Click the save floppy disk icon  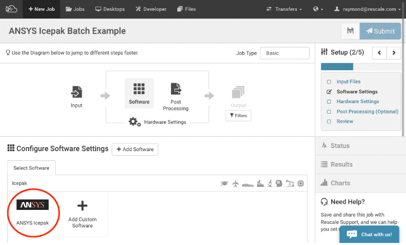350,31
